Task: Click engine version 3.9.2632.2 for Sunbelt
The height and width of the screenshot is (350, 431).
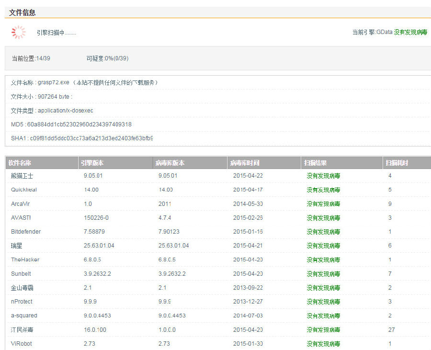Action: click(x=97, y=273)
